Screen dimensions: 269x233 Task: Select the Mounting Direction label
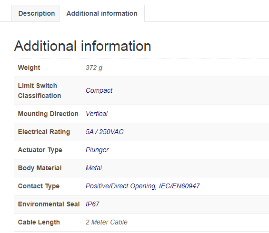click(48, 114)
